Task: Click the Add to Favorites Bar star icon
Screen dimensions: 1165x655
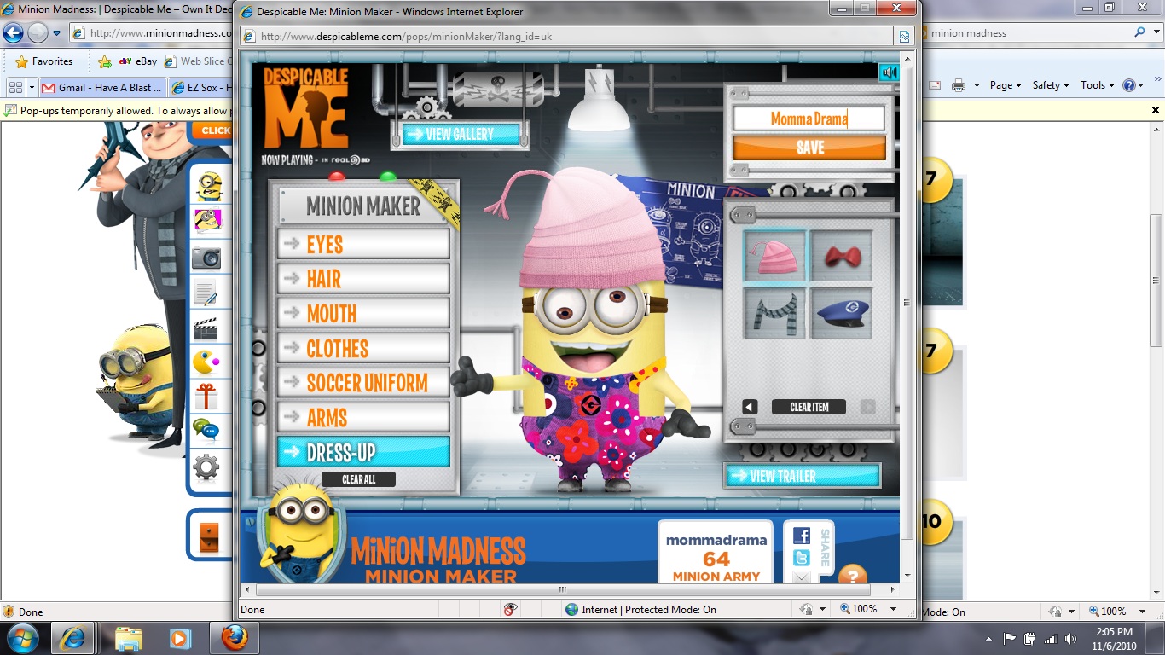Action: coord(105,61)
